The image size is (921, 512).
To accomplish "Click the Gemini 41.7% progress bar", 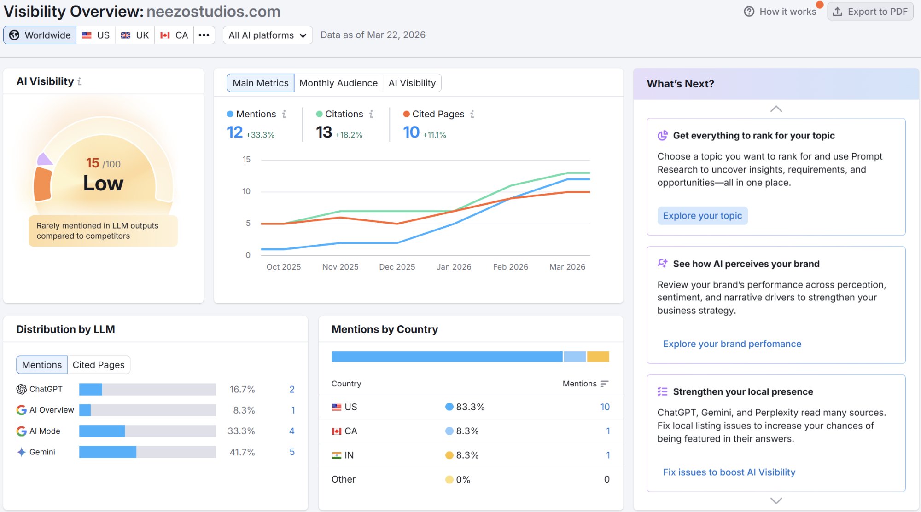I will tap(147, 452).
